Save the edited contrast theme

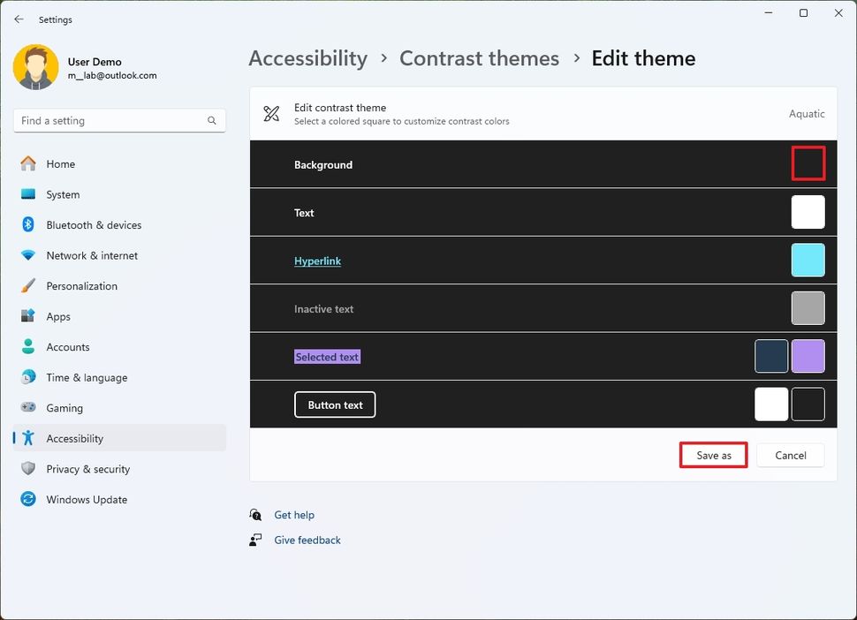click(x=713, y=455)
